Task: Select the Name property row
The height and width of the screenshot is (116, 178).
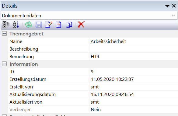Action: click(93, 41)
